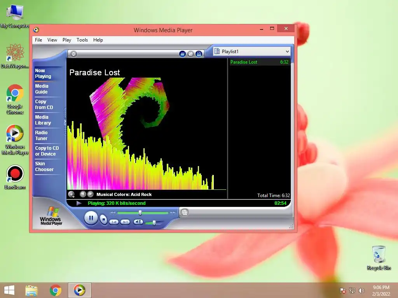Click the Windows Start button

[9, 290]
